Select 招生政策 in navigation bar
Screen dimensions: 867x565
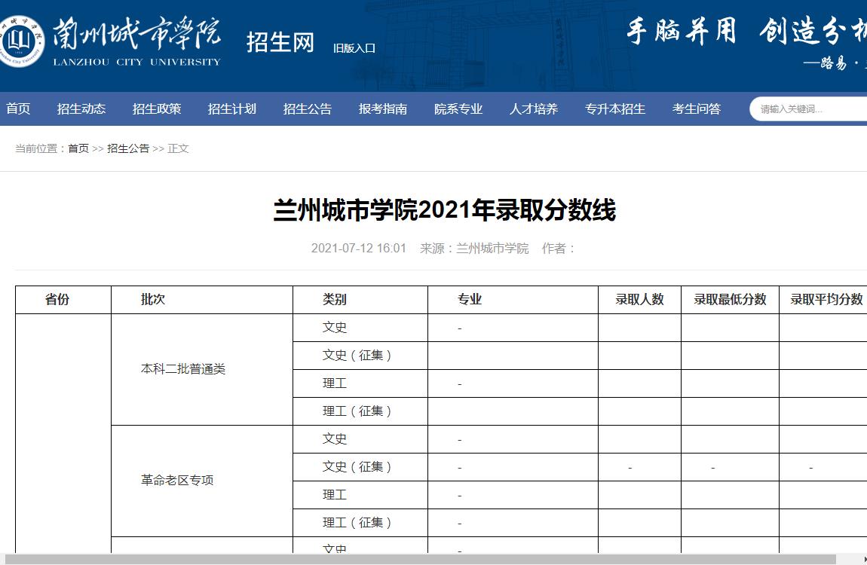pyautogui.click(x=157, y=109)
